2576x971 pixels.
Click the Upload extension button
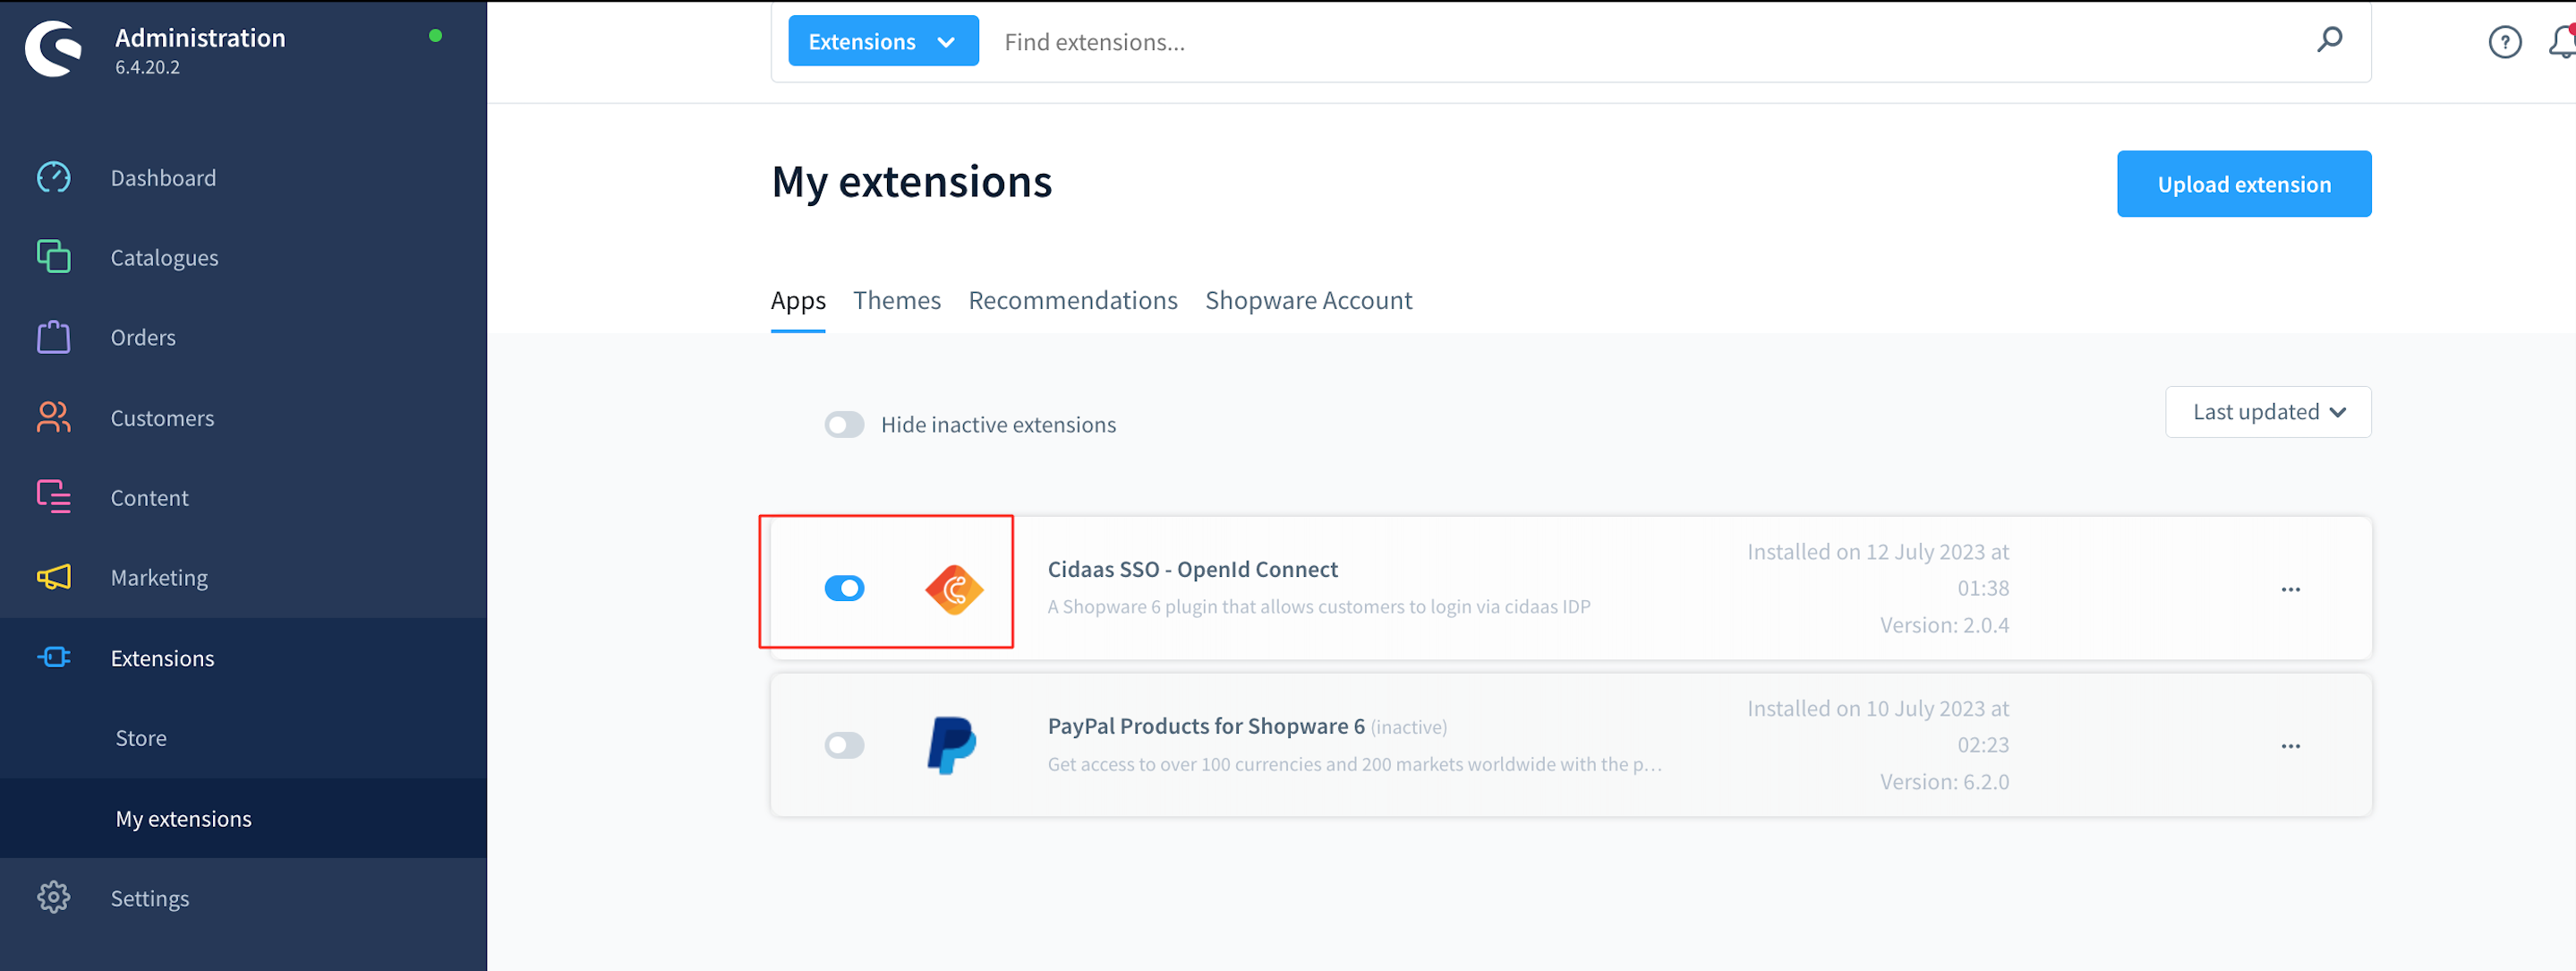click(2243, 185)
